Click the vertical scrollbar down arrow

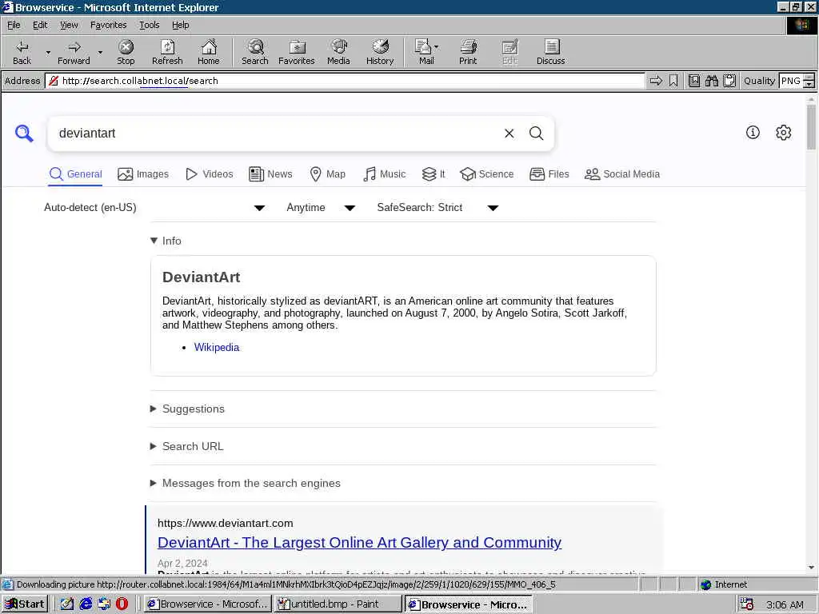[811, 567]
